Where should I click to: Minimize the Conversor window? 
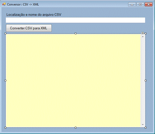(132, 4)
